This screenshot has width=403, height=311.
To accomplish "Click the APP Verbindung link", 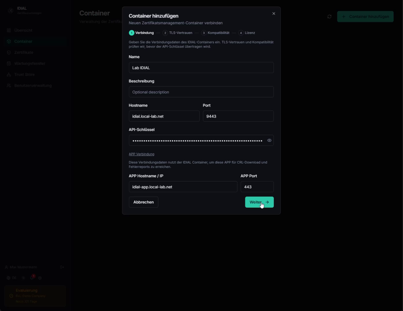I will [142, 154].
